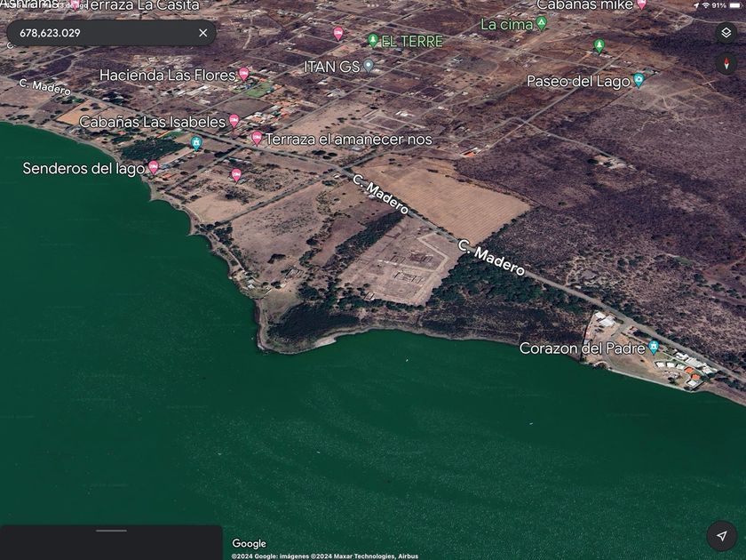The width and height of the screenshot is (746, 560).
Task: Tap the Paseo del Lago place label
Action: [x=578, y=81]
